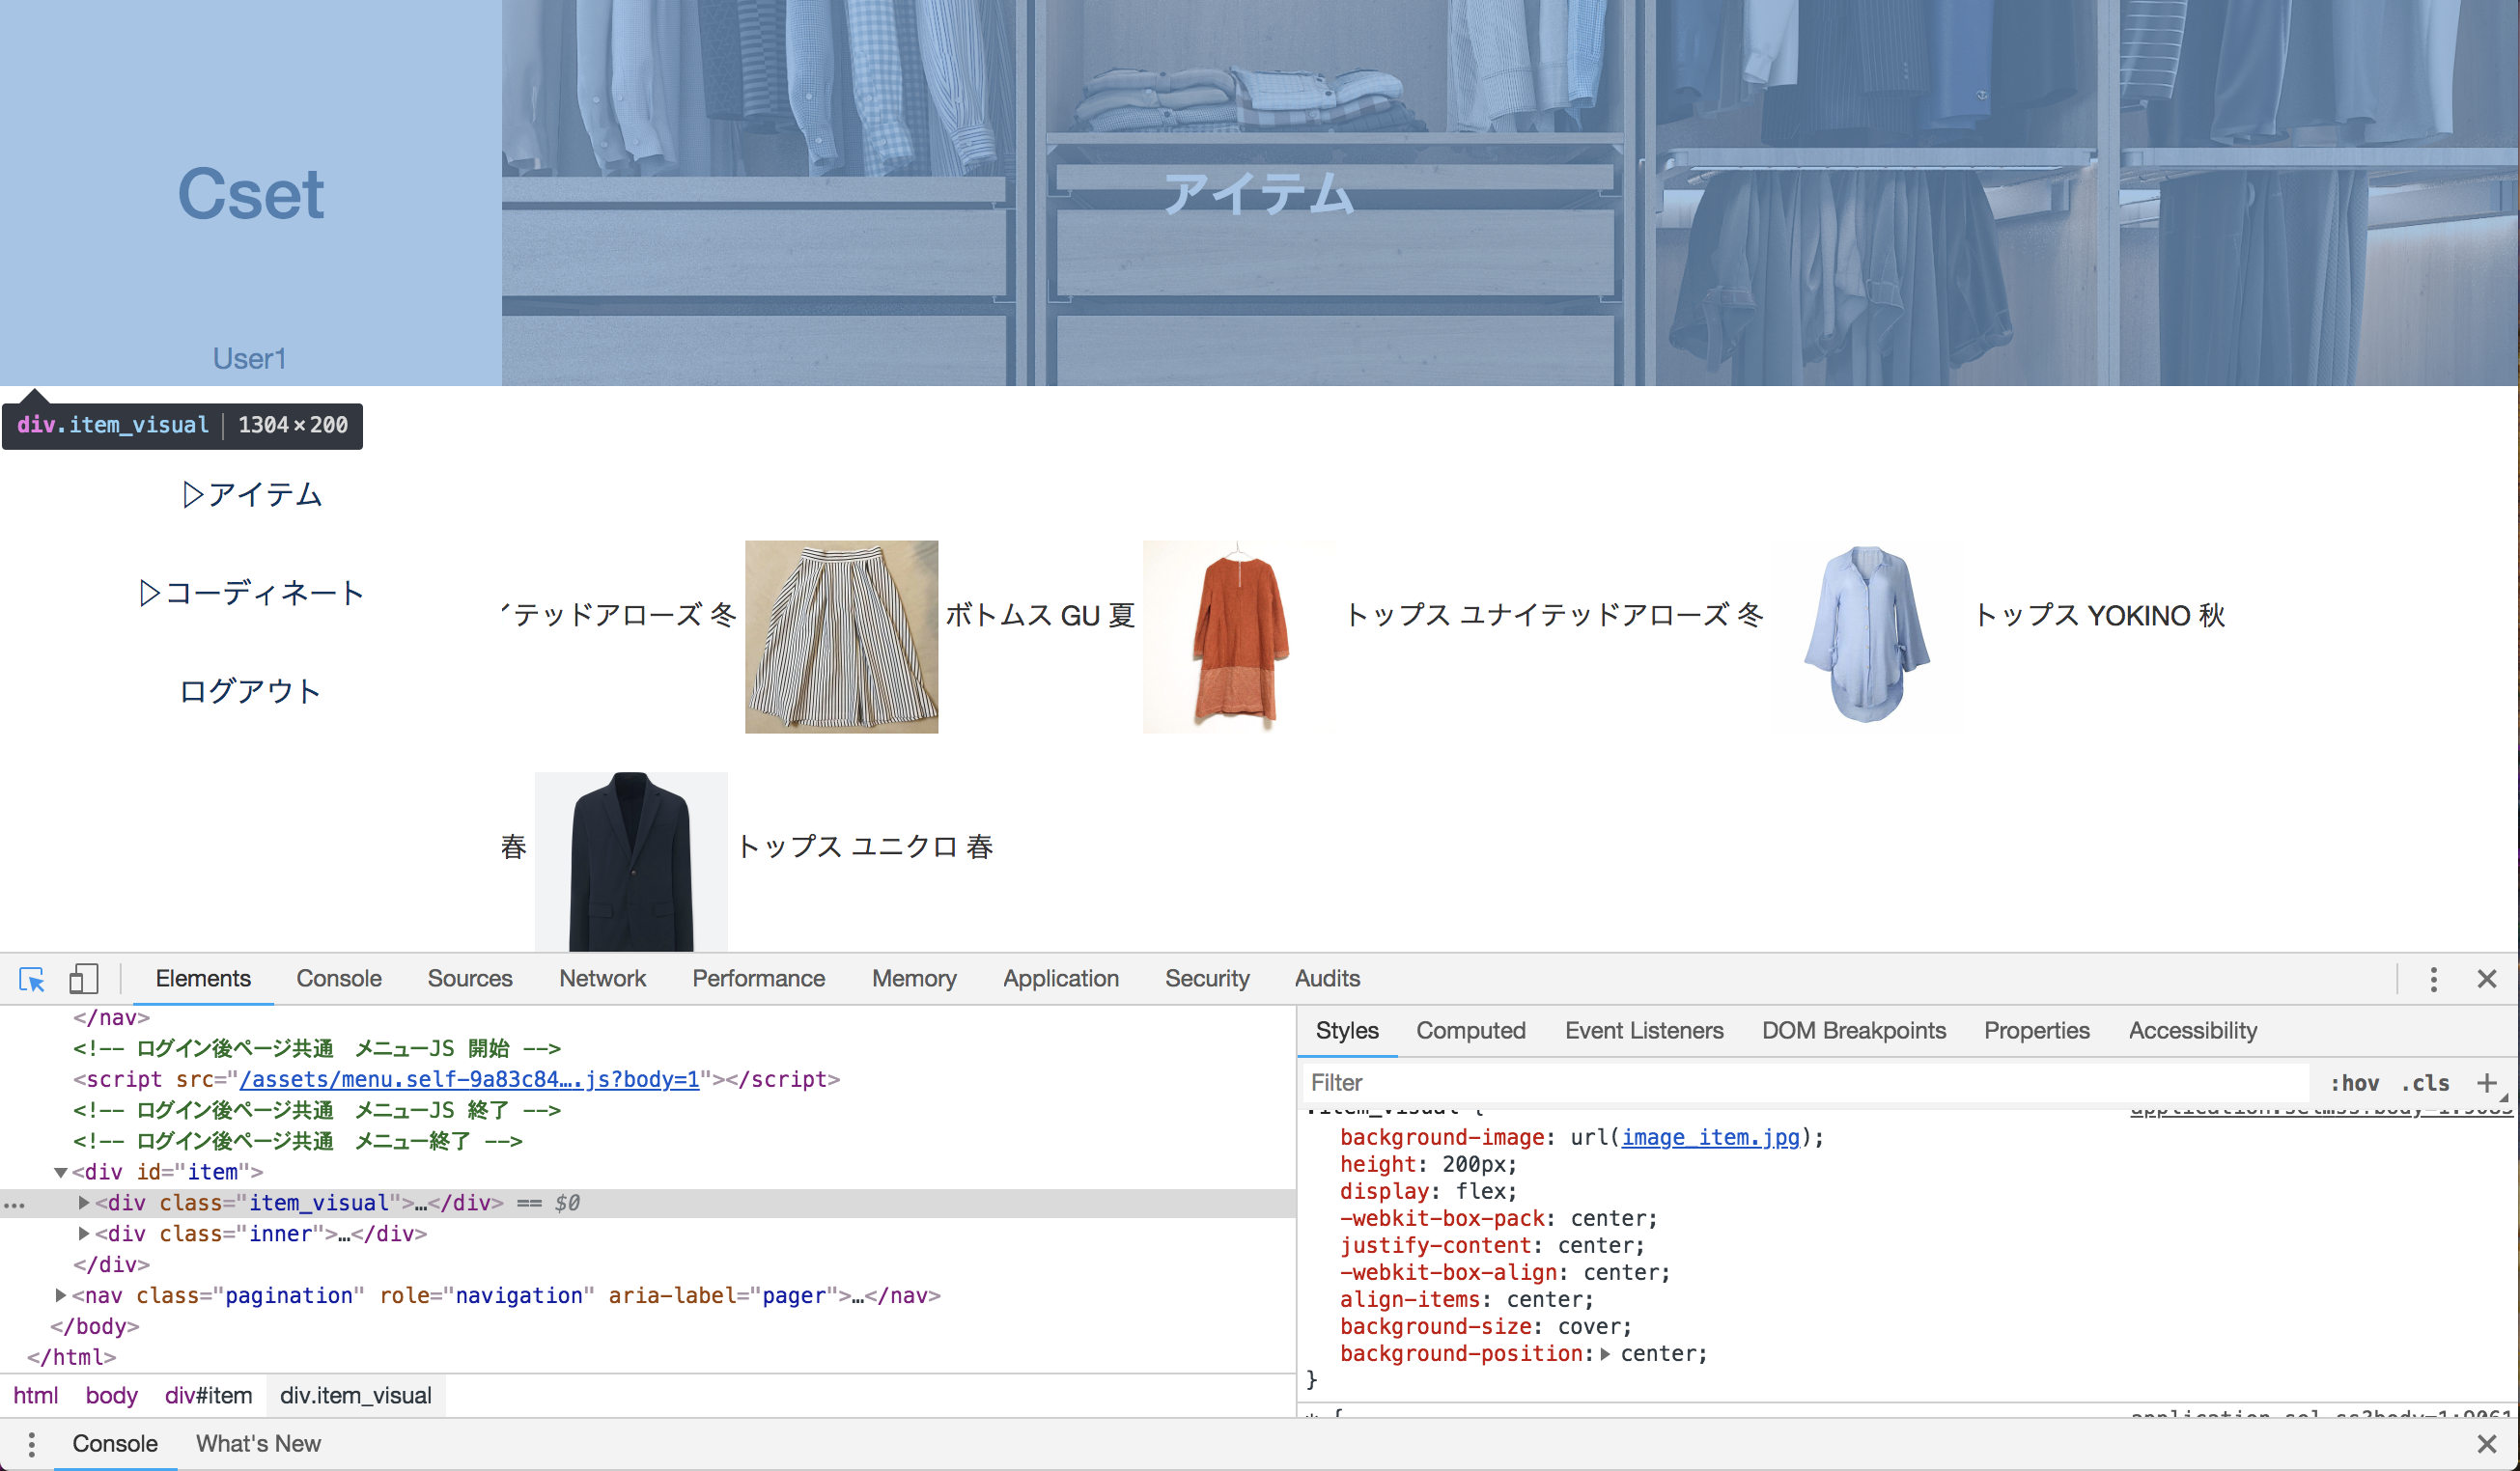This screenshot has height=1471, width=2520.
Task: Expand the div class item_visual node
Action: 84,1203
